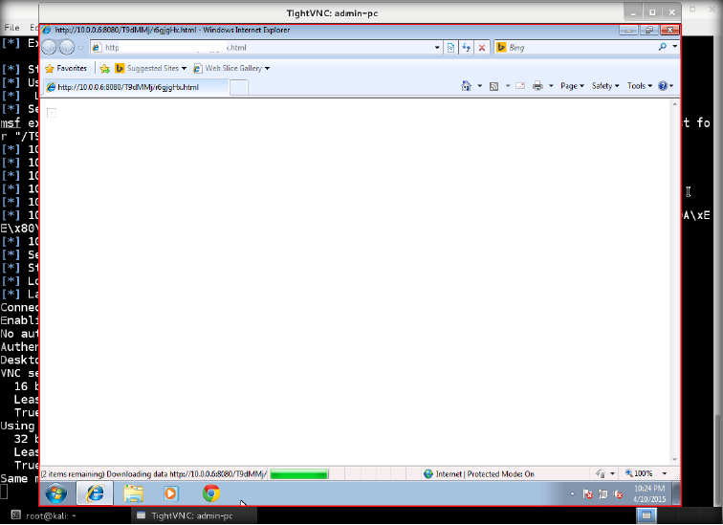723x525 pixels.
Task: Click the RSS Feeds icon
Action: click(493, 86)
